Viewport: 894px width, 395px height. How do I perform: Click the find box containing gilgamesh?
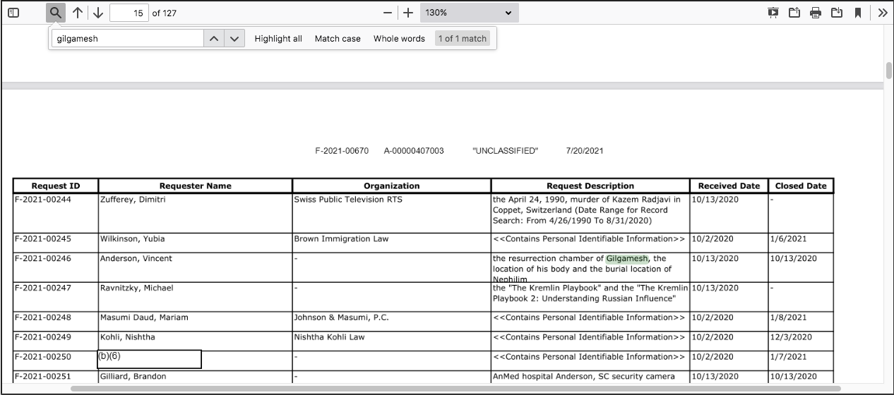(128, 39)
